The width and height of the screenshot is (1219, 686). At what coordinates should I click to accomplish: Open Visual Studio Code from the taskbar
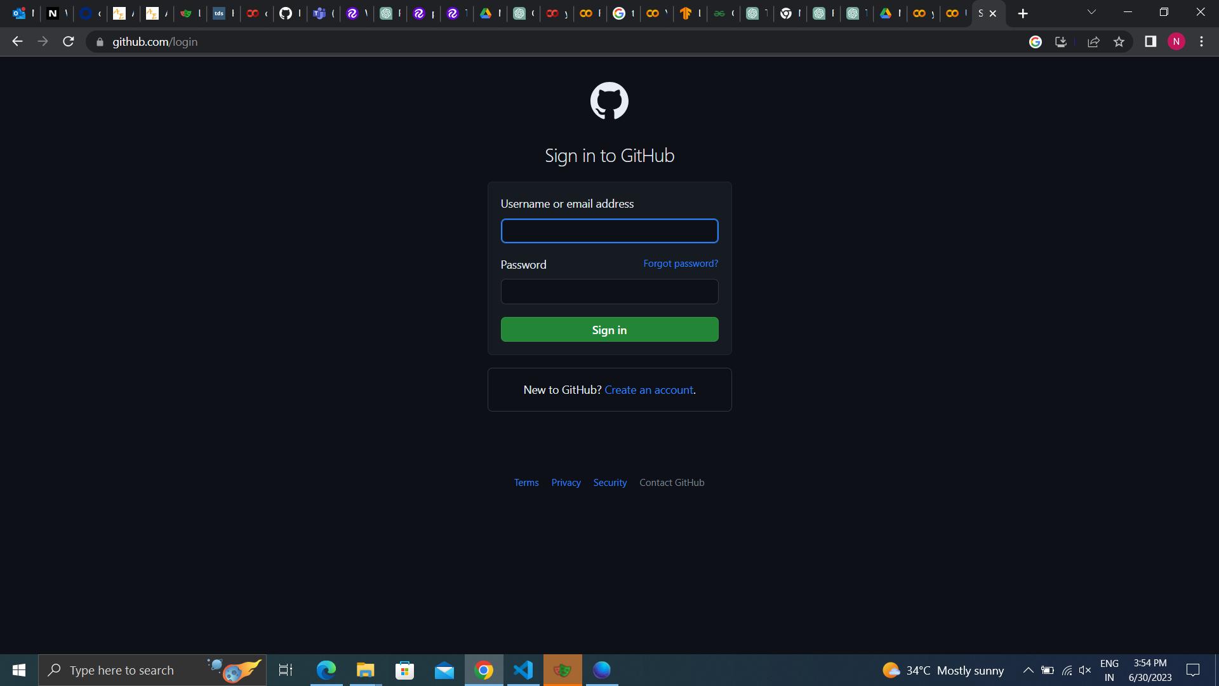523,670
